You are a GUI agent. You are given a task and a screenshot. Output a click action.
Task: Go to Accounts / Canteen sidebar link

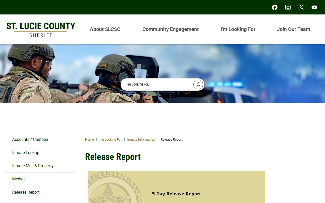click(40, 140)
